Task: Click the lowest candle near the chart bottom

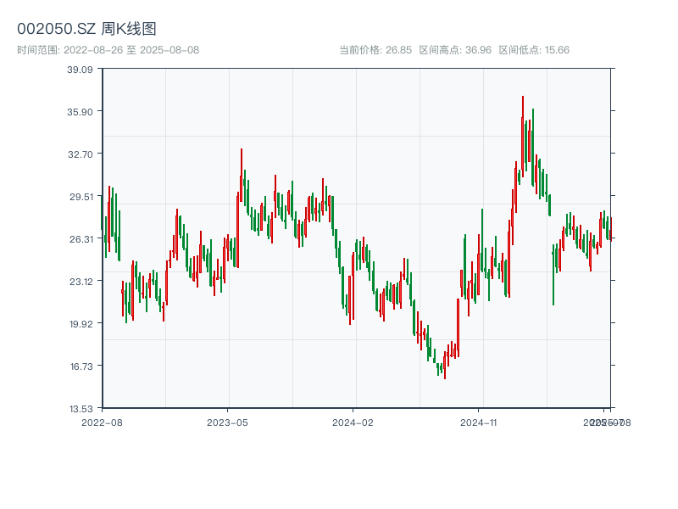Action: [444, 371]
